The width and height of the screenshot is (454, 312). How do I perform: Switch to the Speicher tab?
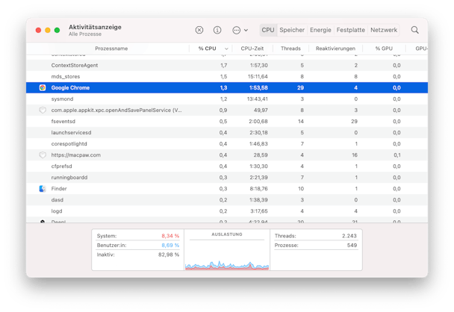point(292,30)
